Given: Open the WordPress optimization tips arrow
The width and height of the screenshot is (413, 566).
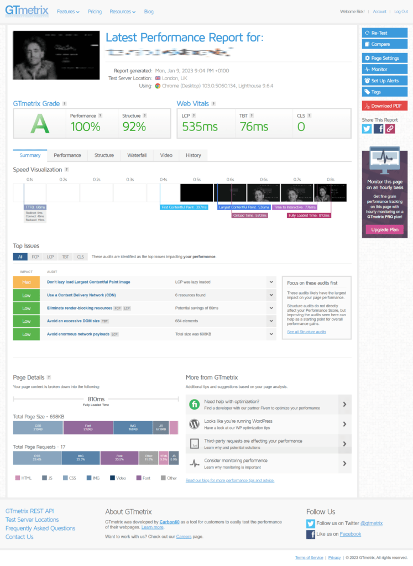Looking at the screenshot, I should 345,424.
